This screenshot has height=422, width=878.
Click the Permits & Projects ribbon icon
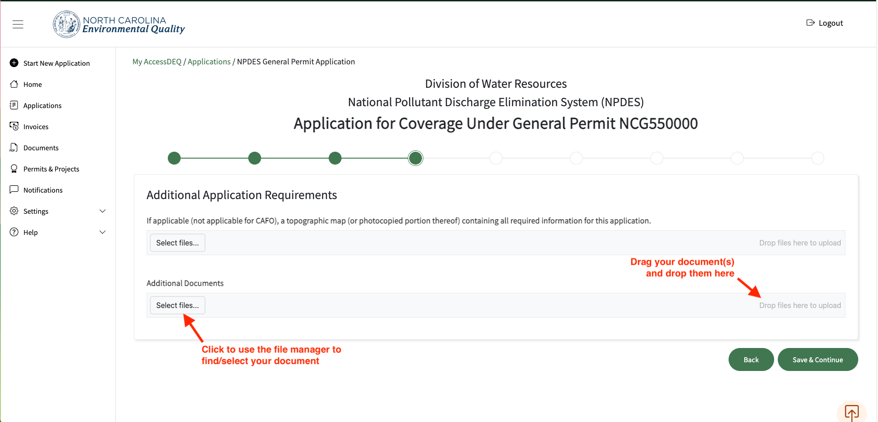[x=14, y=169]
